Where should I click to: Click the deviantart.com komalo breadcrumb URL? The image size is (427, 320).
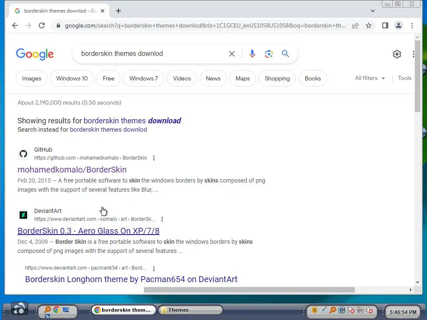coord(95,219)
